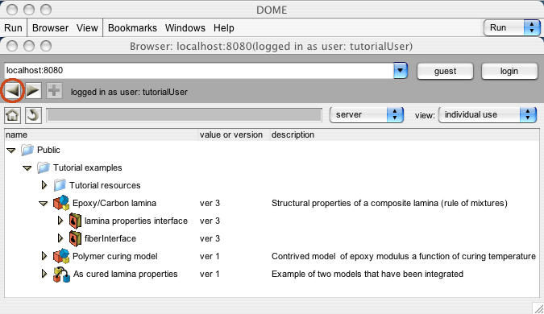The height and width of the screenshot is (314, 544).
Task: Expand the fiberInterface row
Action: [60, 238]
